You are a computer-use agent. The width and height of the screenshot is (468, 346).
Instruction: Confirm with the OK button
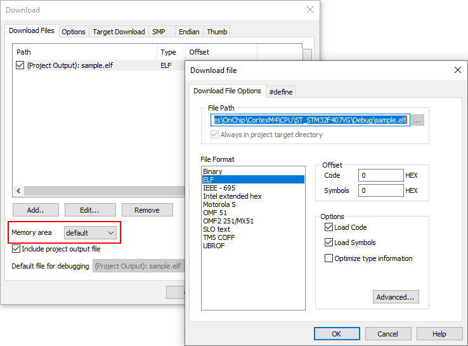click(336, 334)
